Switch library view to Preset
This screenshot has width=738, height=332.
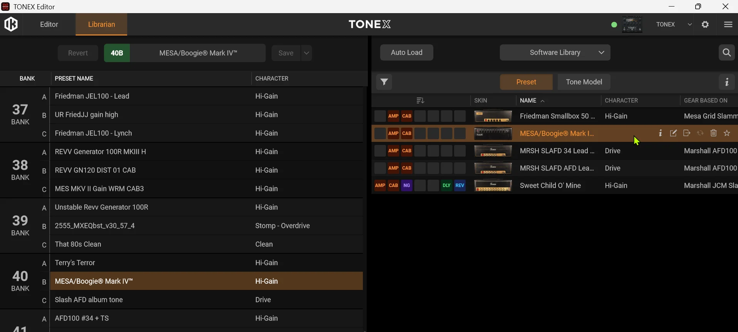[x=526, y=82]
